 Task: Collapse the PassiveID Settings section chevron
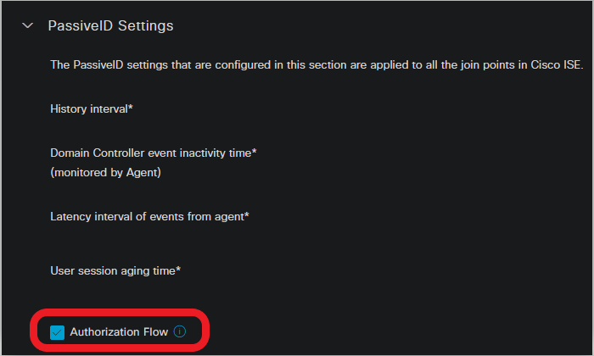(x=29, y=26)
